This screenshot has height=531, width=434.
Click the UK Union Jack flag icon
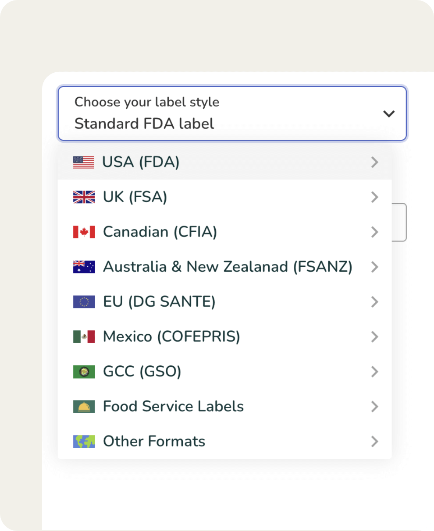84,197
